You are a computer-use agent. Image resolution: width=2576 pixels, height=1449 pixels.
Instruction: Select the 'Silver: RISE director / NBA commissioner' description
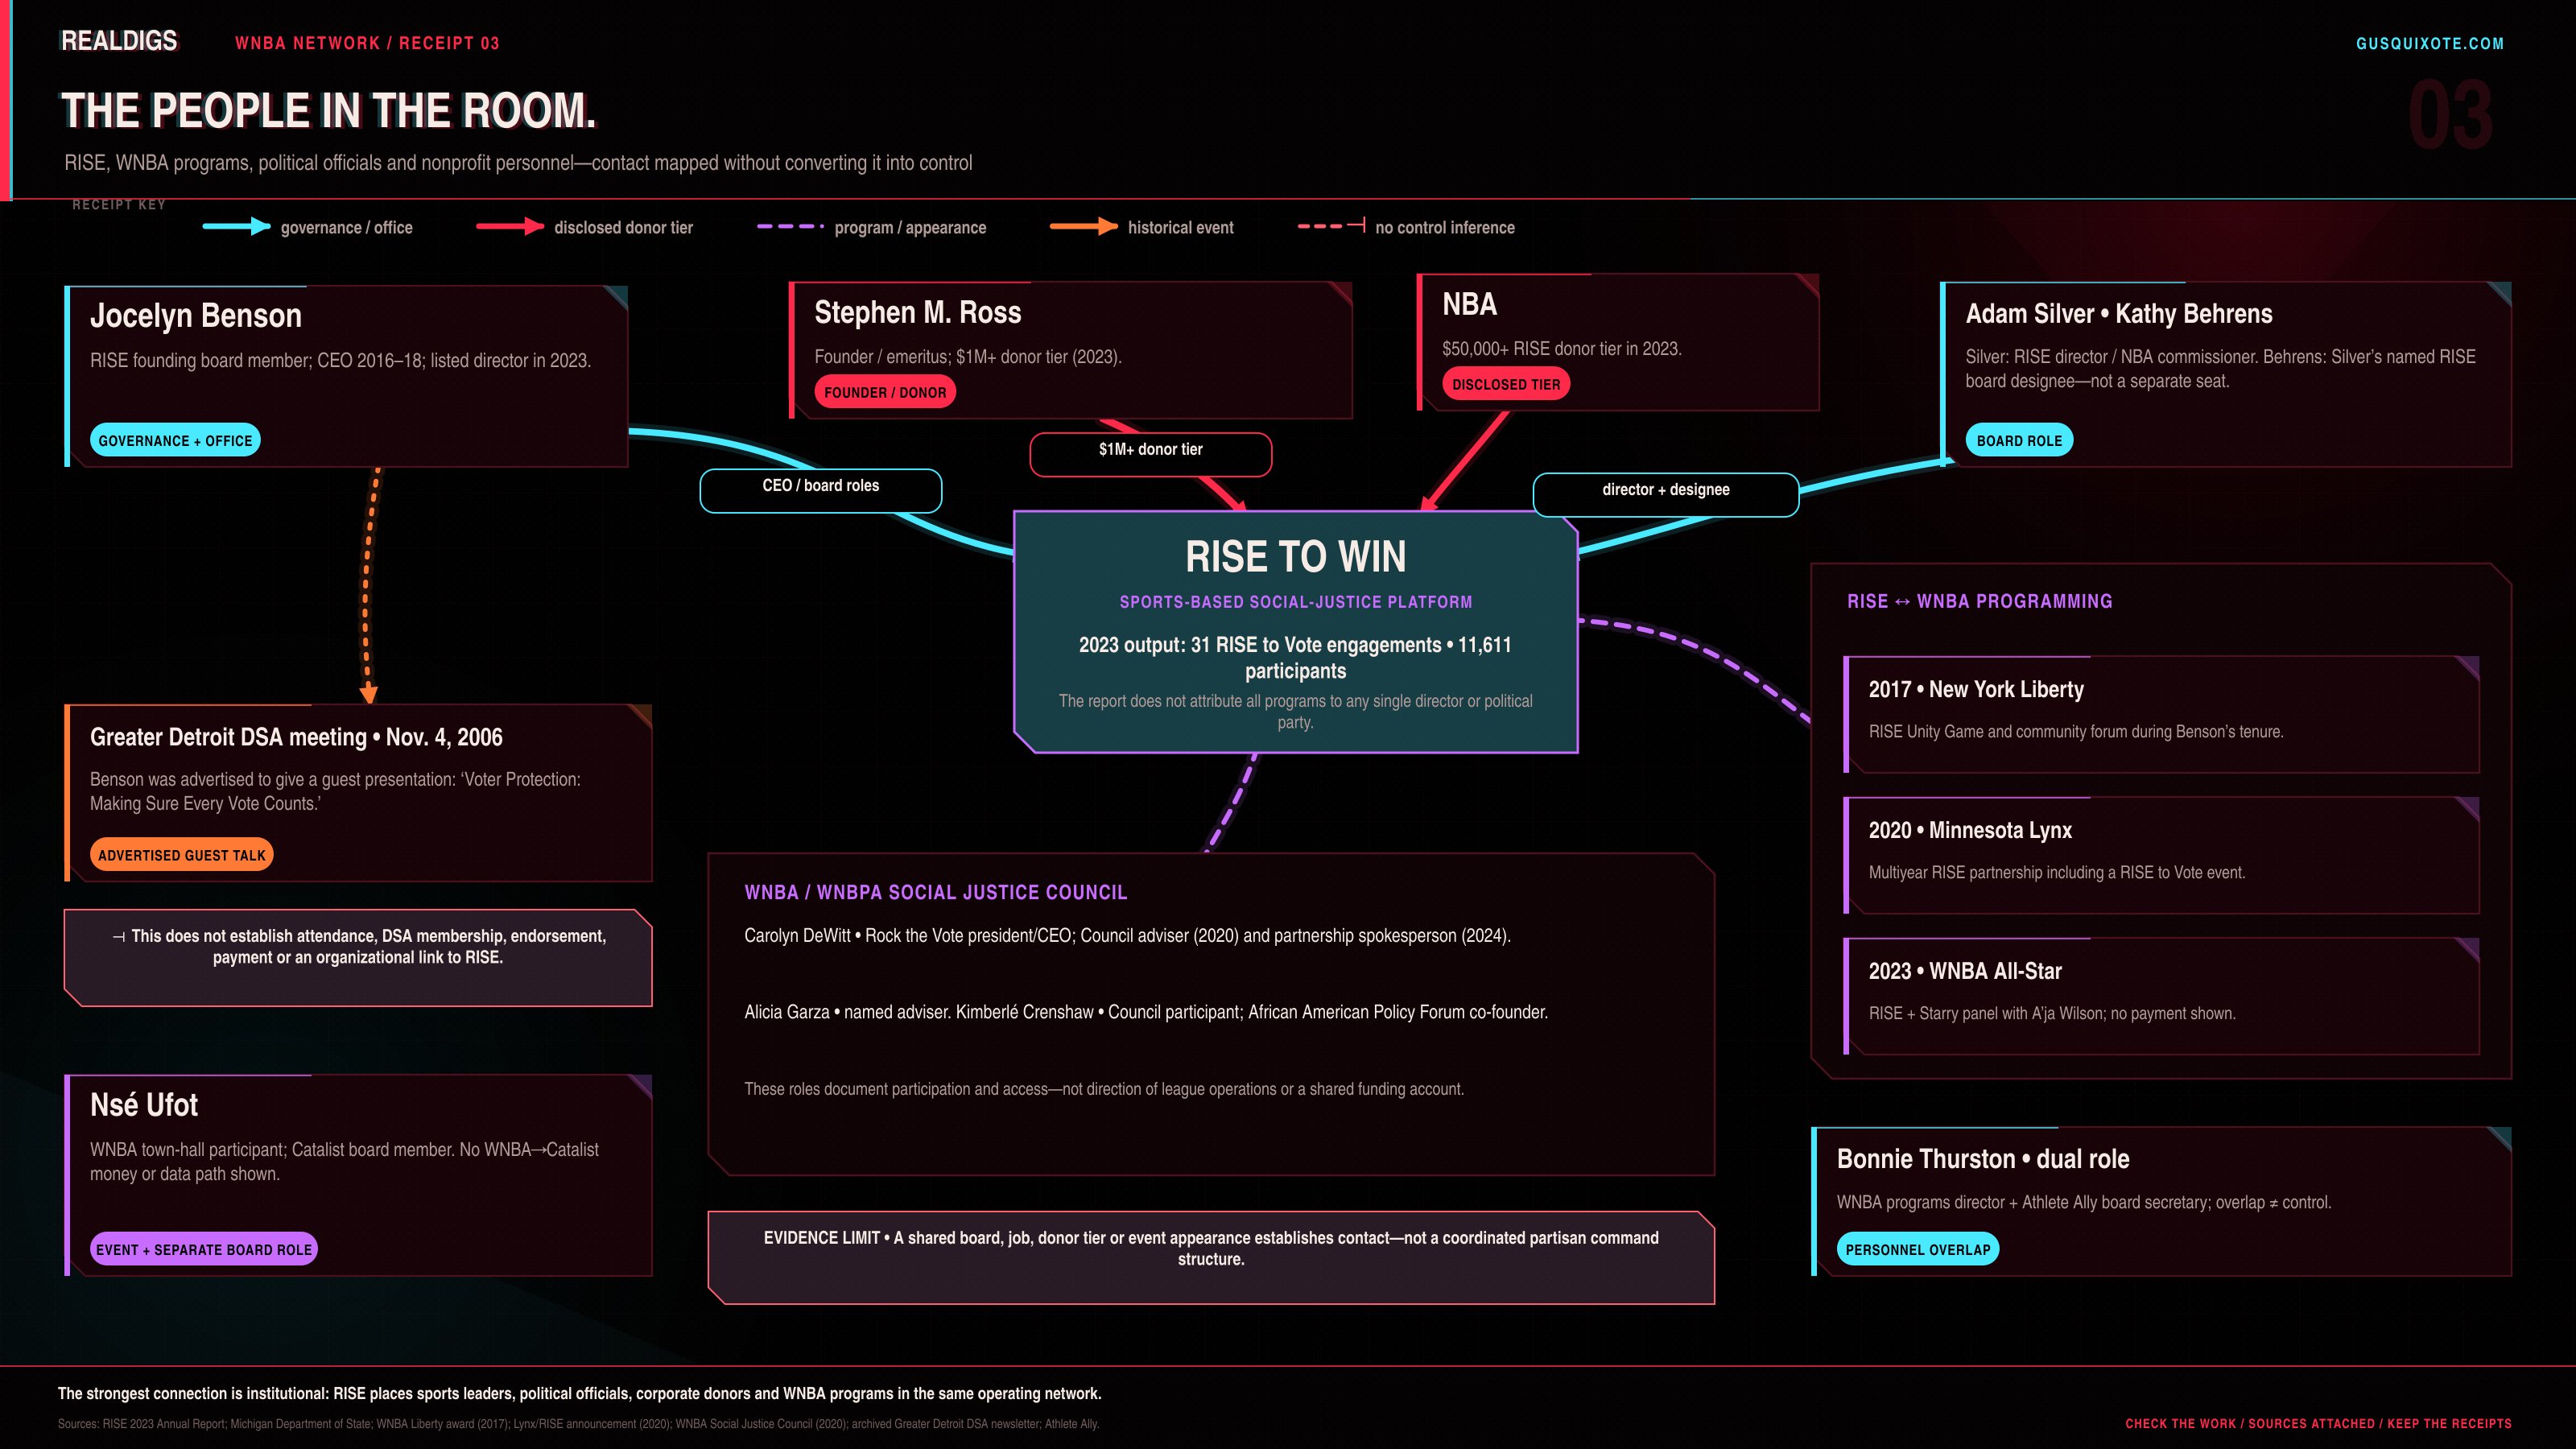(2220, 369)
